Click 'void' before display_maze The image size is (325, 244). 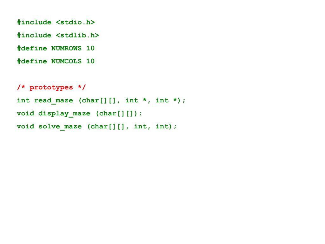pos(25,113)
